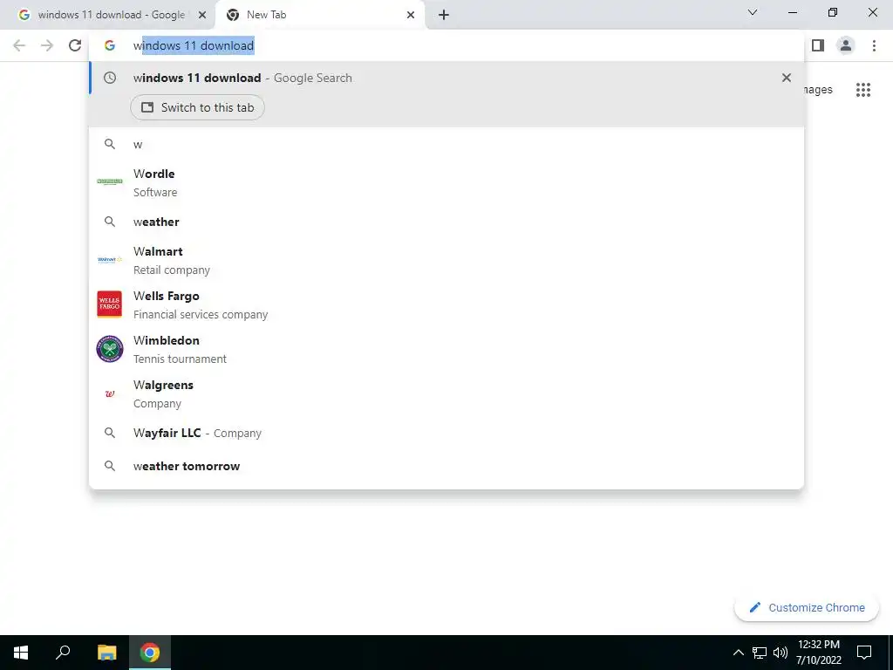
Task: Open Chrome's three-dot menu
Action: click(x=874, y=45)
